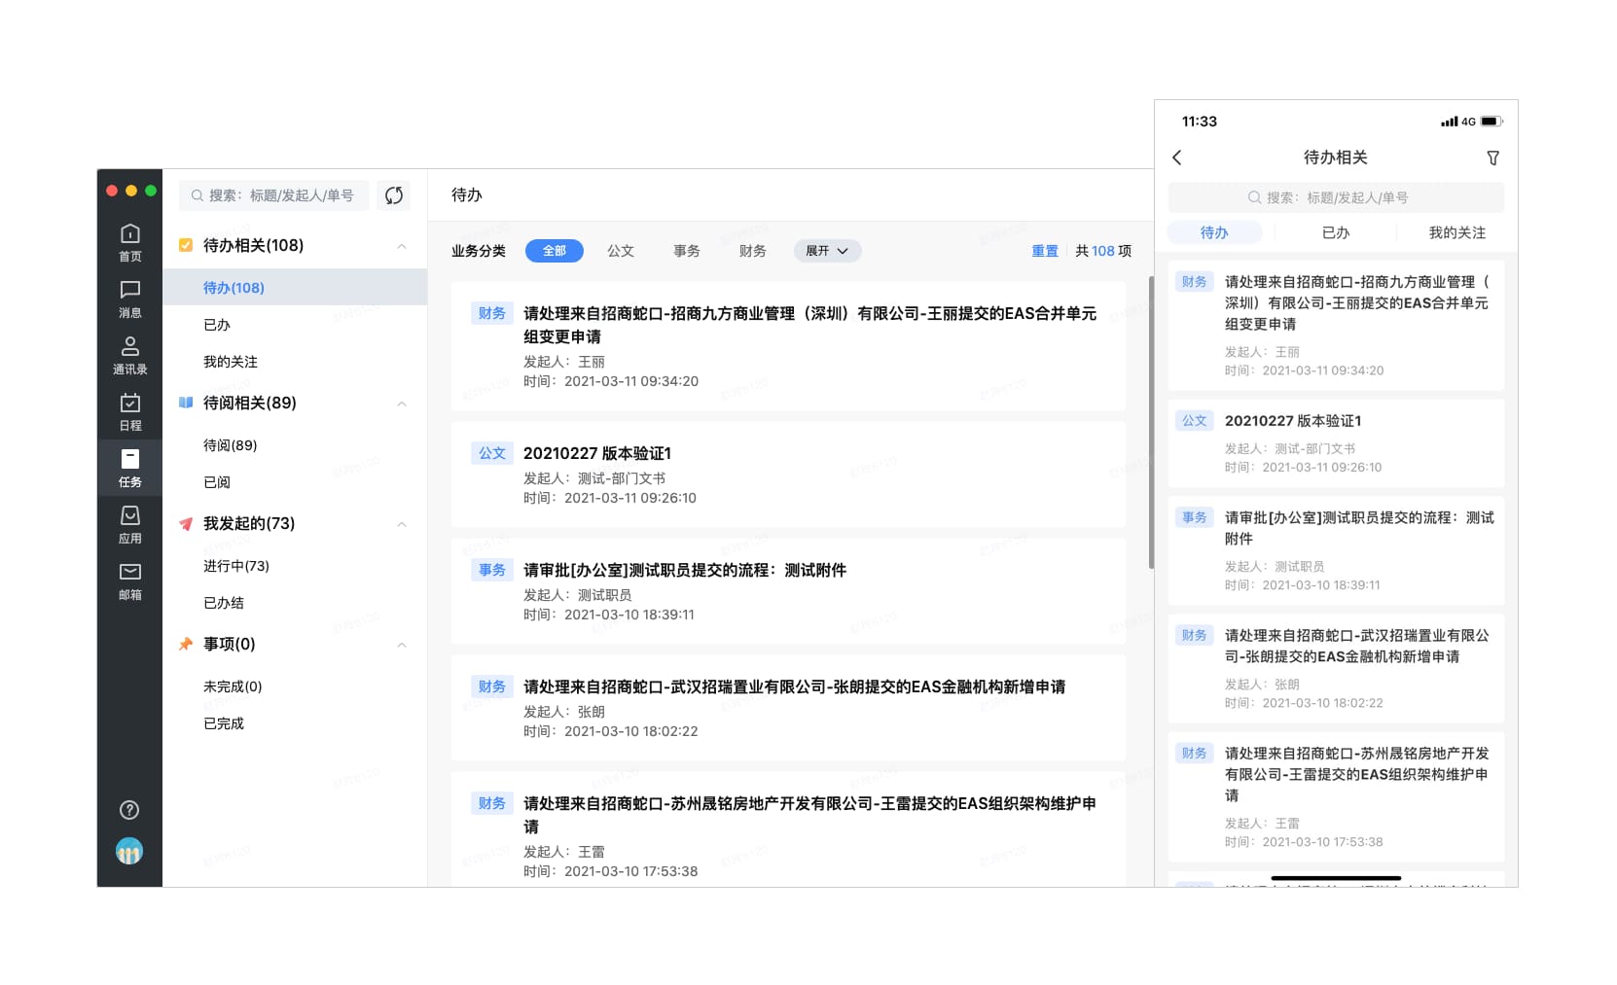Switch to the 已办 tab on mobile

click(x=1335, y=231)
